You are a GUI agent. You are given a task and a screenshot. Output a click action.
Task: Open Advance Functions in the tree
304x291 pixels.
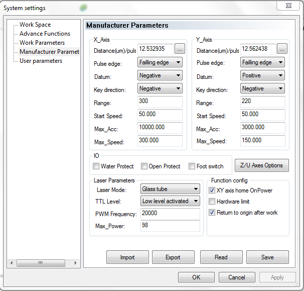45,34
